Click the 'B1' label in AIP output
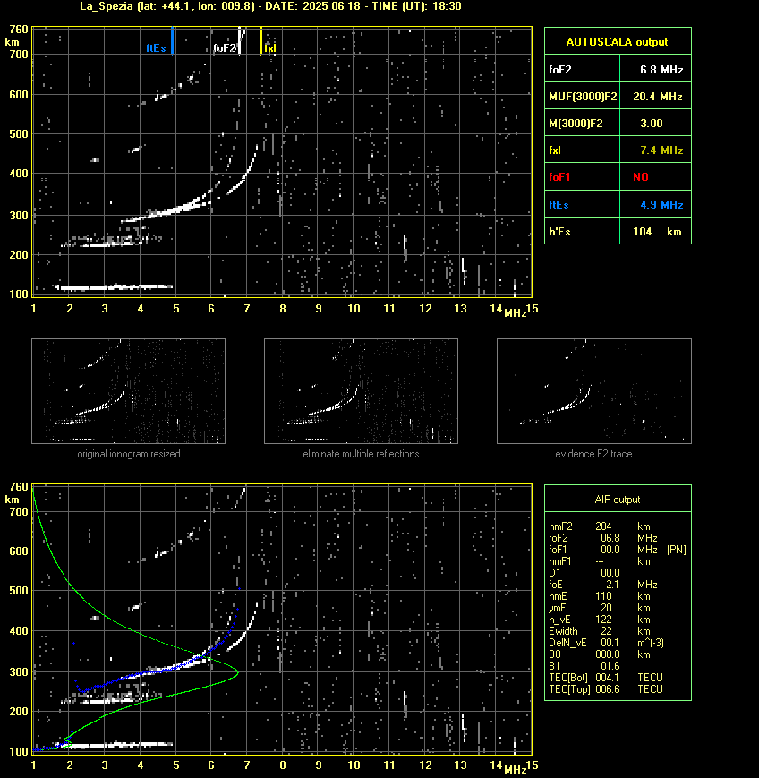Screen dimensions: 759x778 pyautogui.click(x=554, y=666)
